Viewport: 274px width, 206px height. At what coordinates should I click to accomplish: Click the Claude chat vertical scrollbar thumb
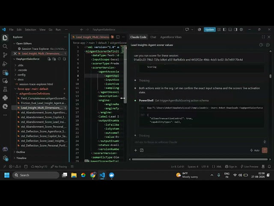(270, 76)
